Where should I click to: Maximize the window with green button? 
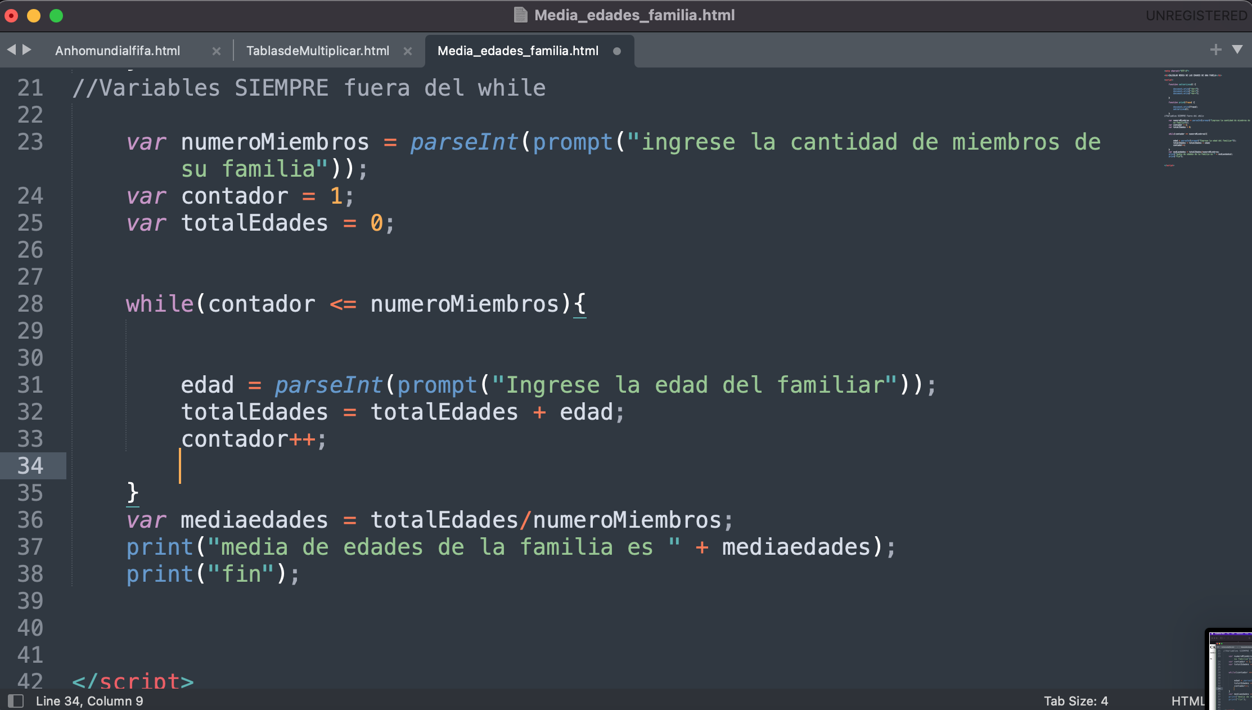56,16
